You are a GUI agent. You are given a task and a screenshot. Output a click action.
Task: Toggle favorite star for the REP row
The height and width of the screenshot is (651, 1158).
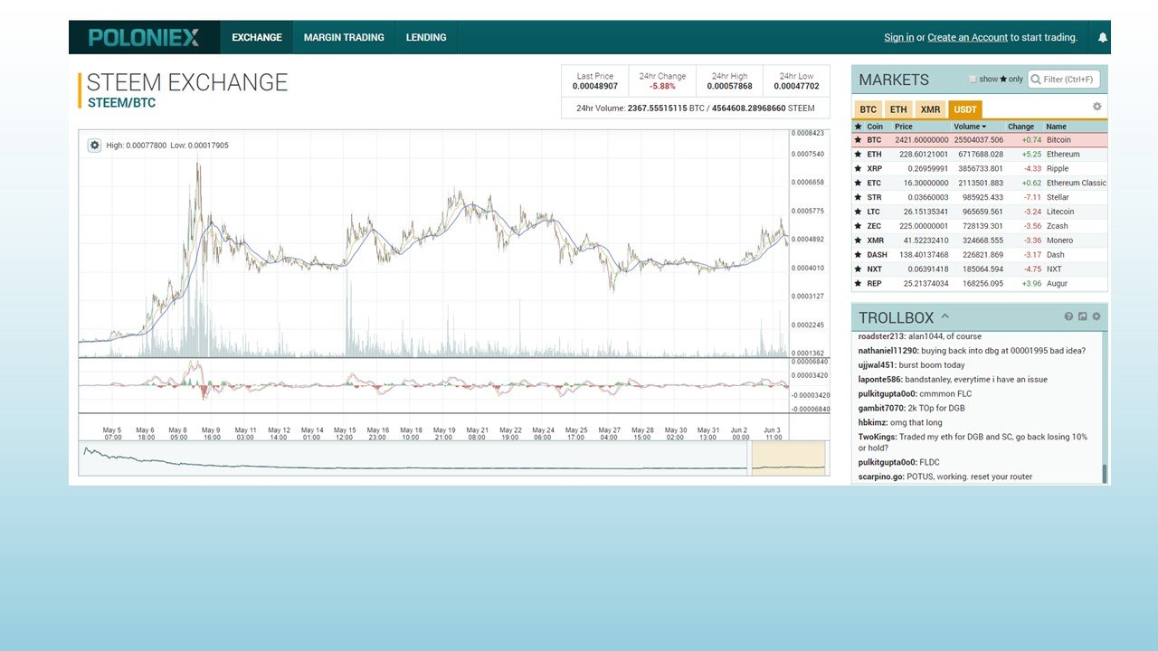click(858, 284)
